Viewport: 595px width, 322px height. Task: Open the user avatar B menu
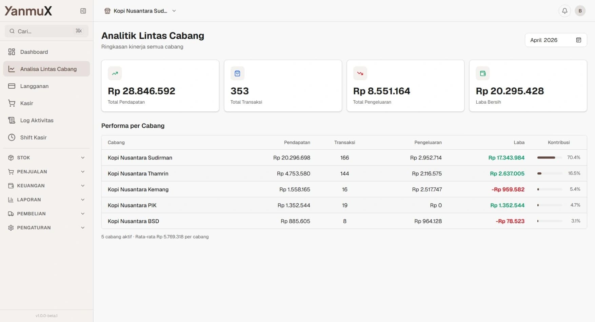click(580, 11)
